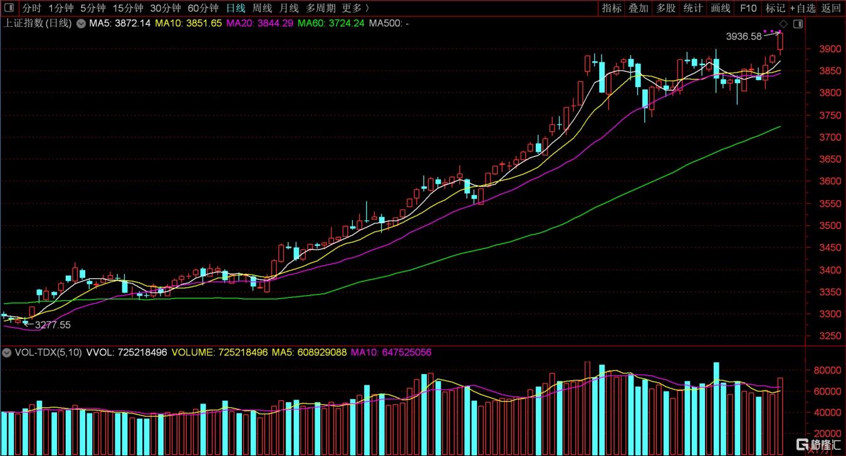Click the diamond marker icon above chart
The height and width of the screenshot is (456, 846).
(783, 24)
